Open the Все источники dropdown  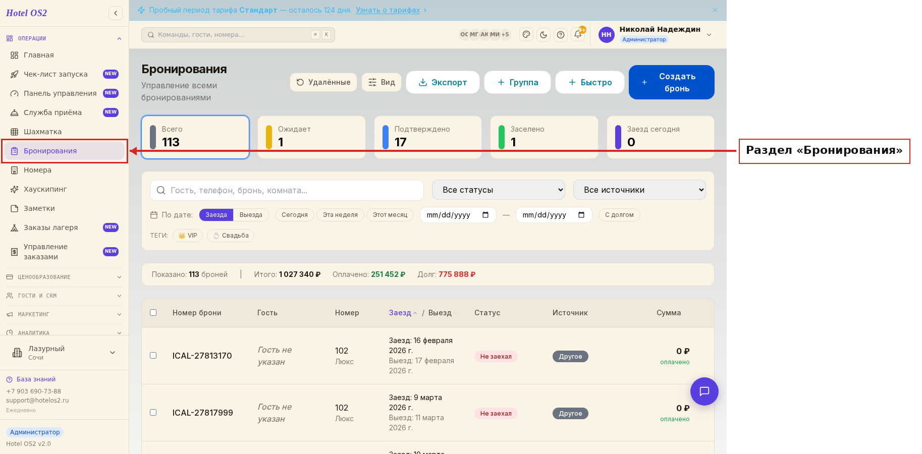(639, 190)
